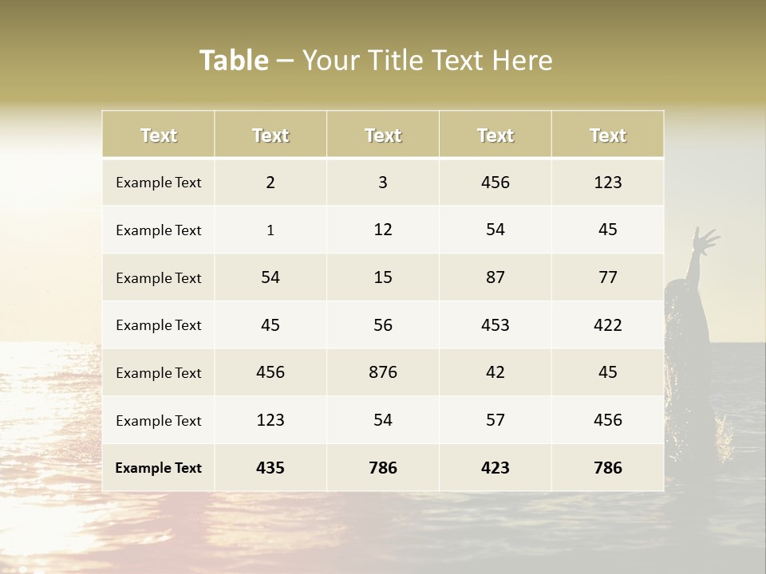Select the cell with small number 1

(x=270, y=230)
